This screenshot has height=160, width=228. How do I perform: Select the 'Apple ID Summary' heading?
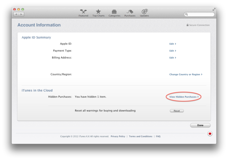pos(36,37)
